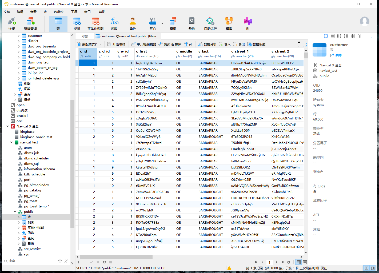Click the data grid vertical scrollbar thumb

pos(306,55)
